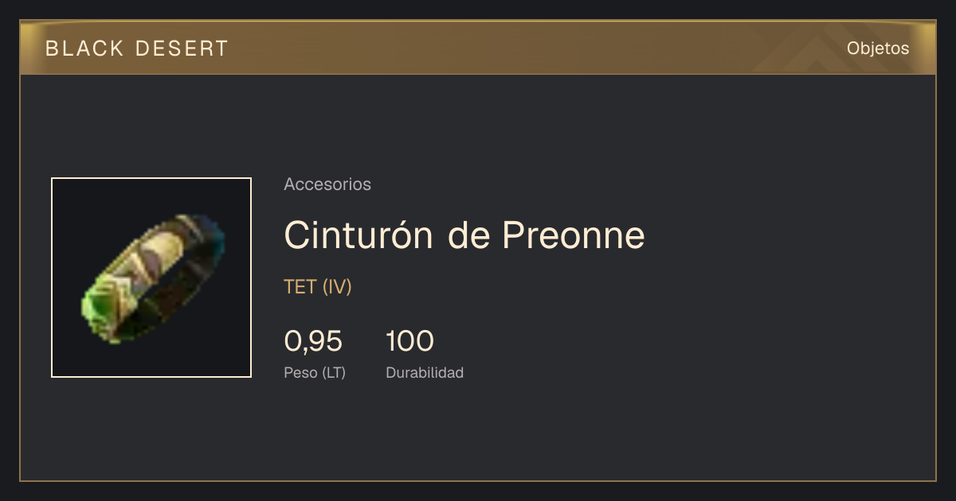The height and width of the screenshot is (501, 956).
Task: Click the word Cinturón in the title
Action: 358,235
